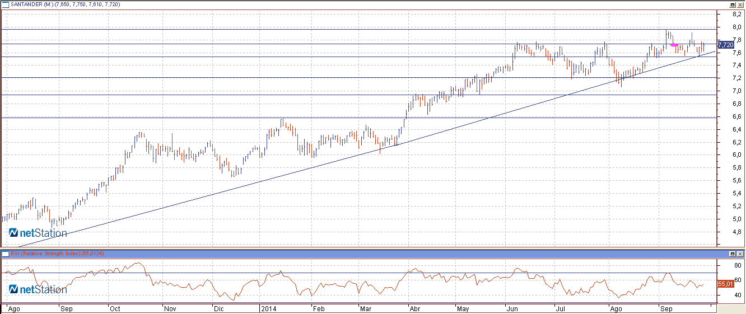Click the RSI panel window icon
Screen dimensions: 746x314
point(5,254)
